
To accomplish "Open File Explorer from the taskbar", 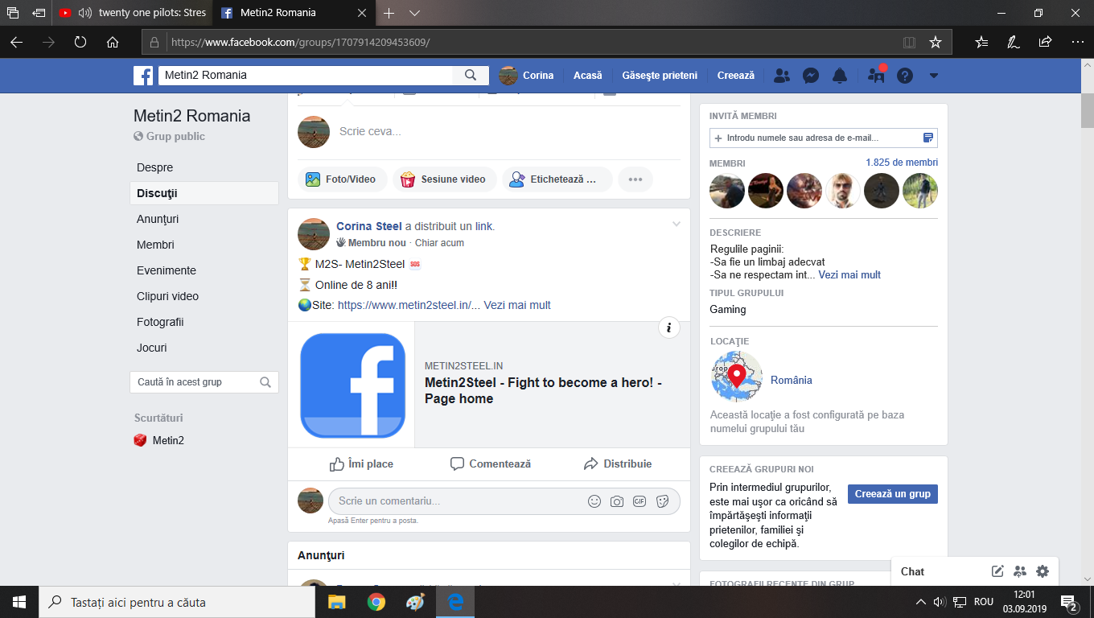I will [336, 602].
